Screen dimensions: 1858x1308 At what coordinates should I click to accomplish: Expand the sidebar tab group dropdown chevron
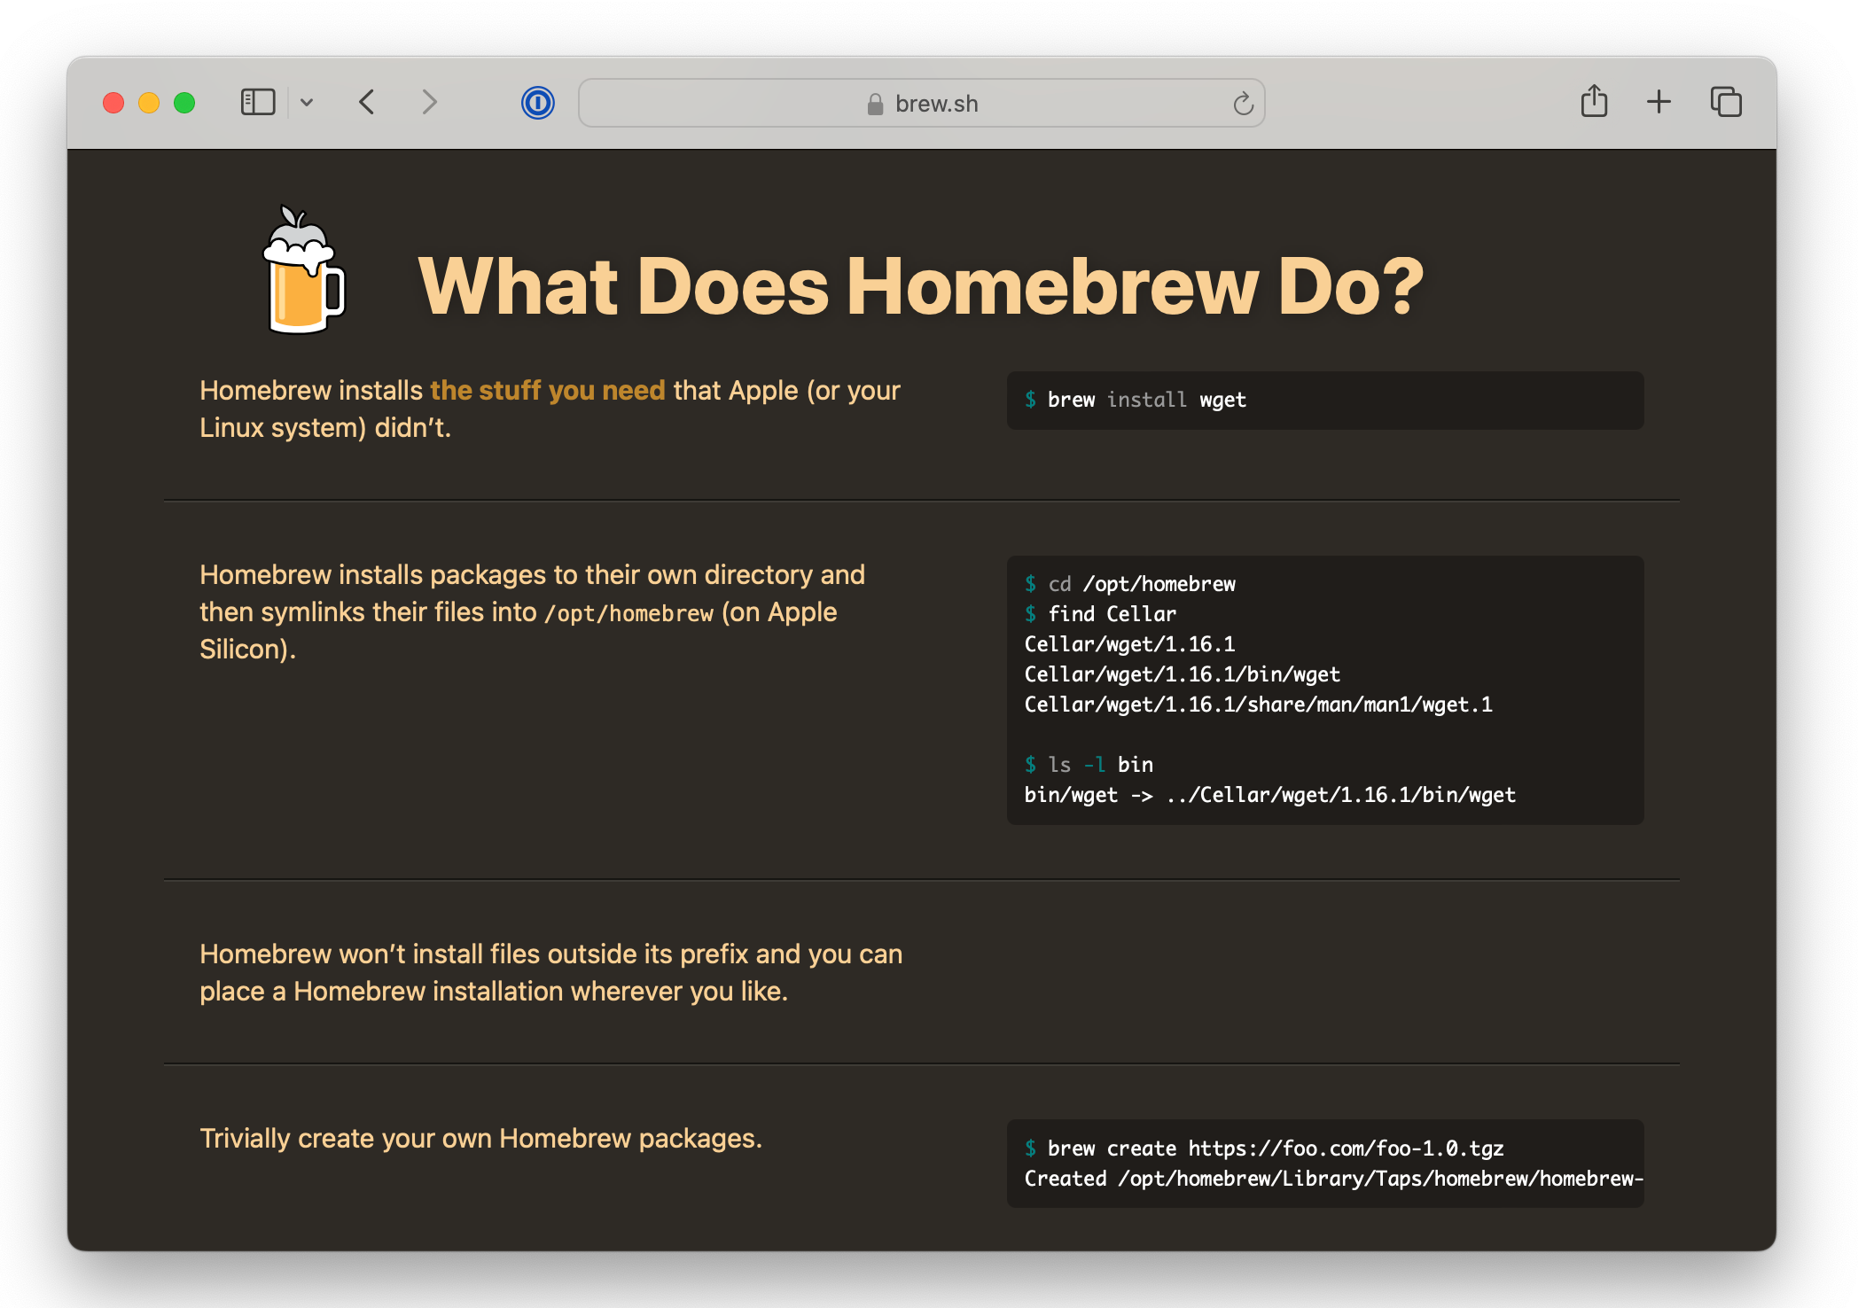point(307,102)
